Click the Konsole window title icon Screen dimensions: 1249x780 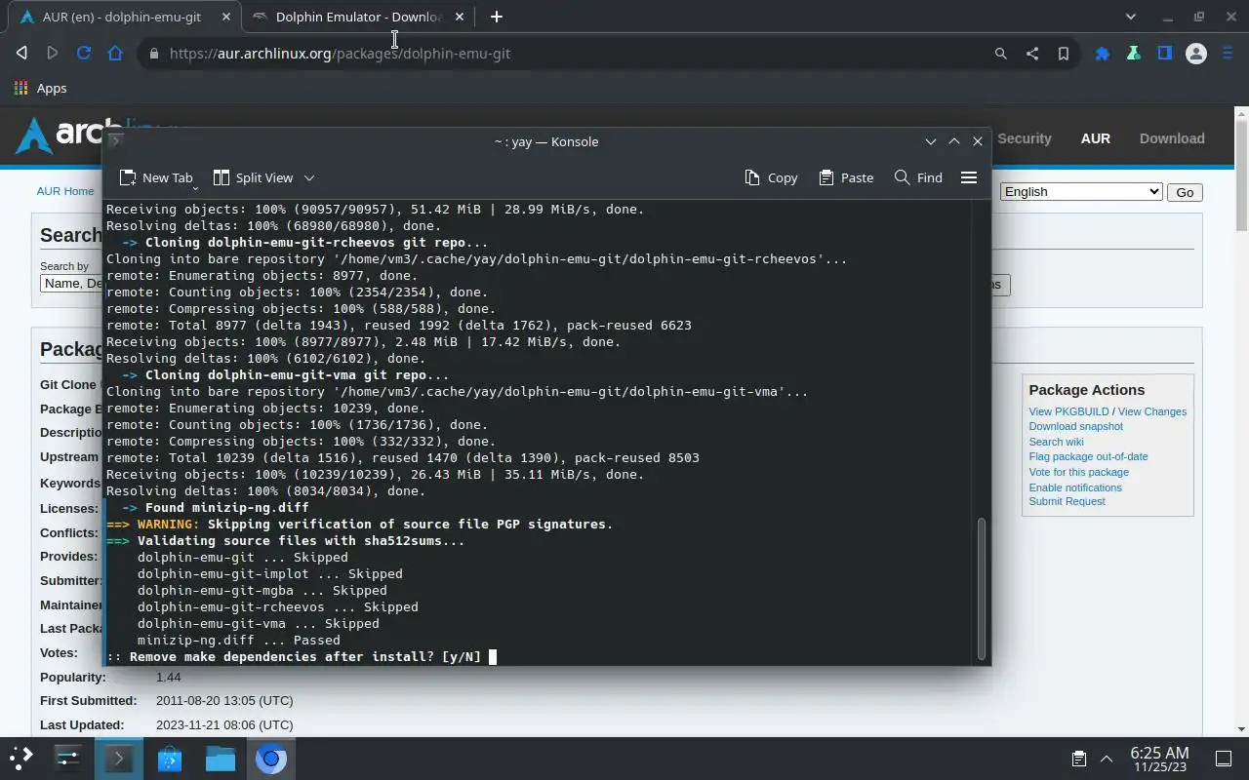click(114, 141)
